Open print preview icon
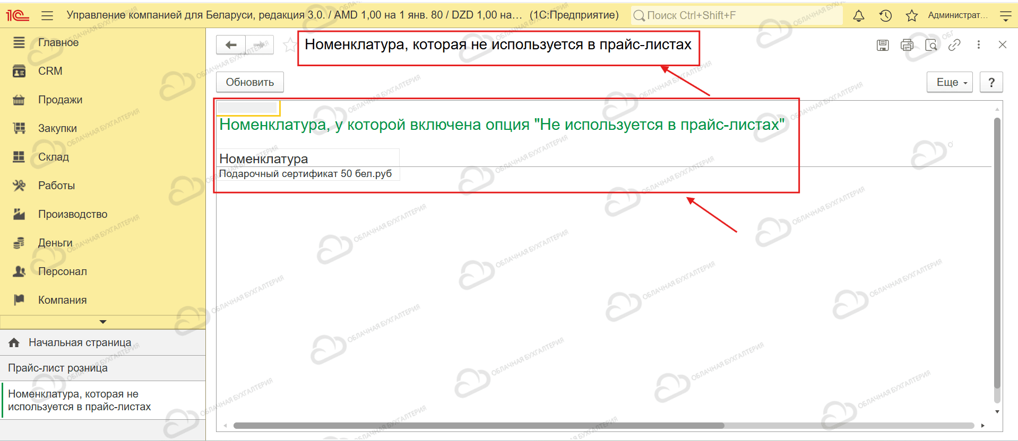This screenshot has height=441, width=1018. point(931,45)
